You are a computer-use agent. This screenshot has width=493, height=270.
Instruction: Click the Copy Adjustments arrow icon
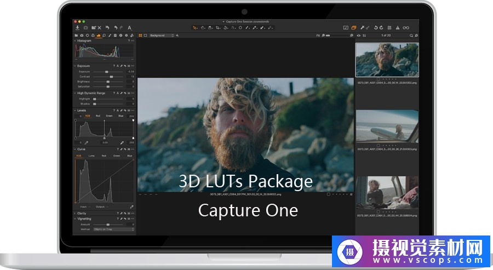pyautogui.click(x=362, y=28)
